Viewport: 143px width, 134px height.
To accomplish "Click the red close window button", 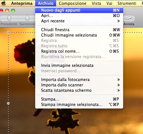I will 1,11.
